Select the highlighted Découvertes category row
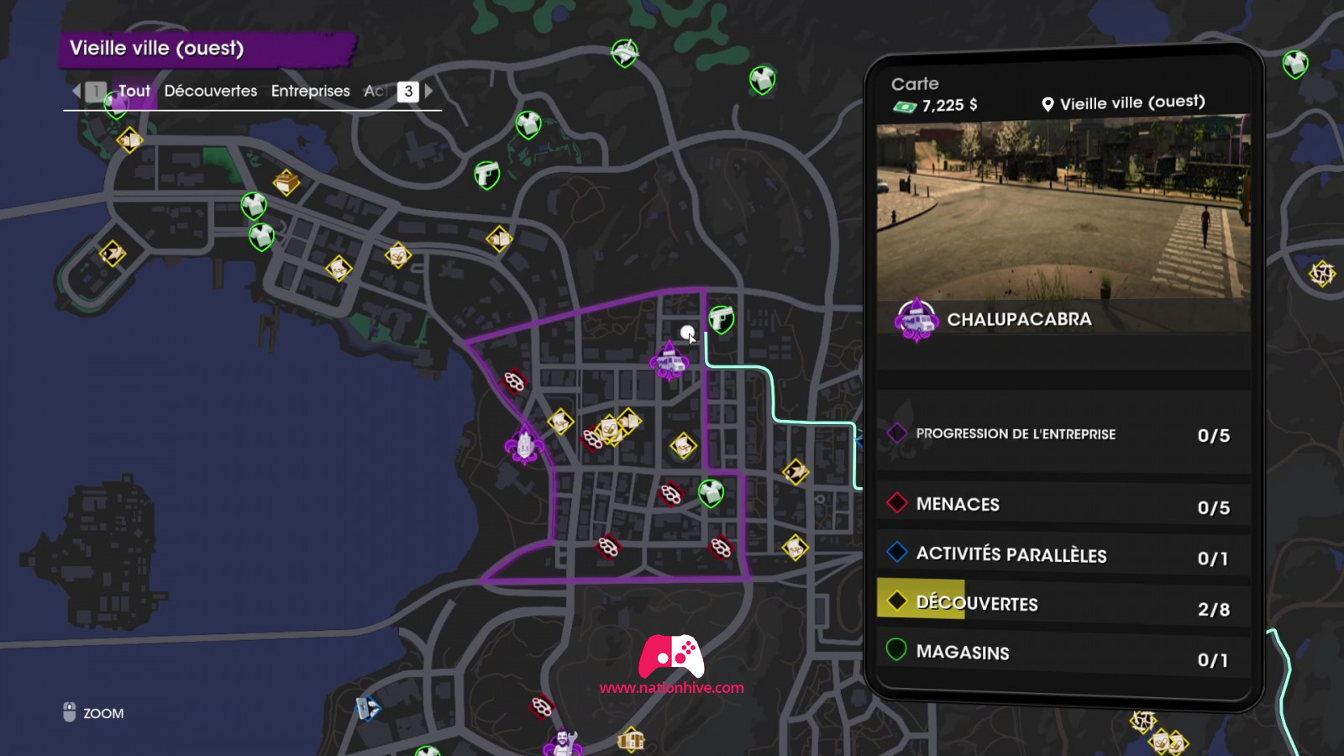 tap(1063, 603)
